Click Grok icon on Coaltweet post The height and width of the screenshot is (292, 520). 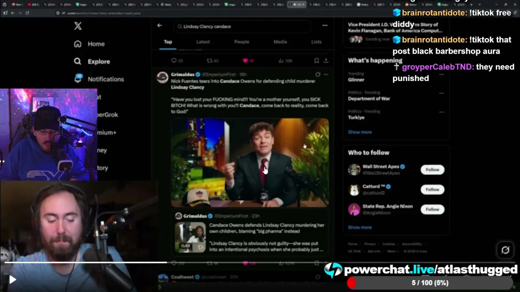(318, 277)
